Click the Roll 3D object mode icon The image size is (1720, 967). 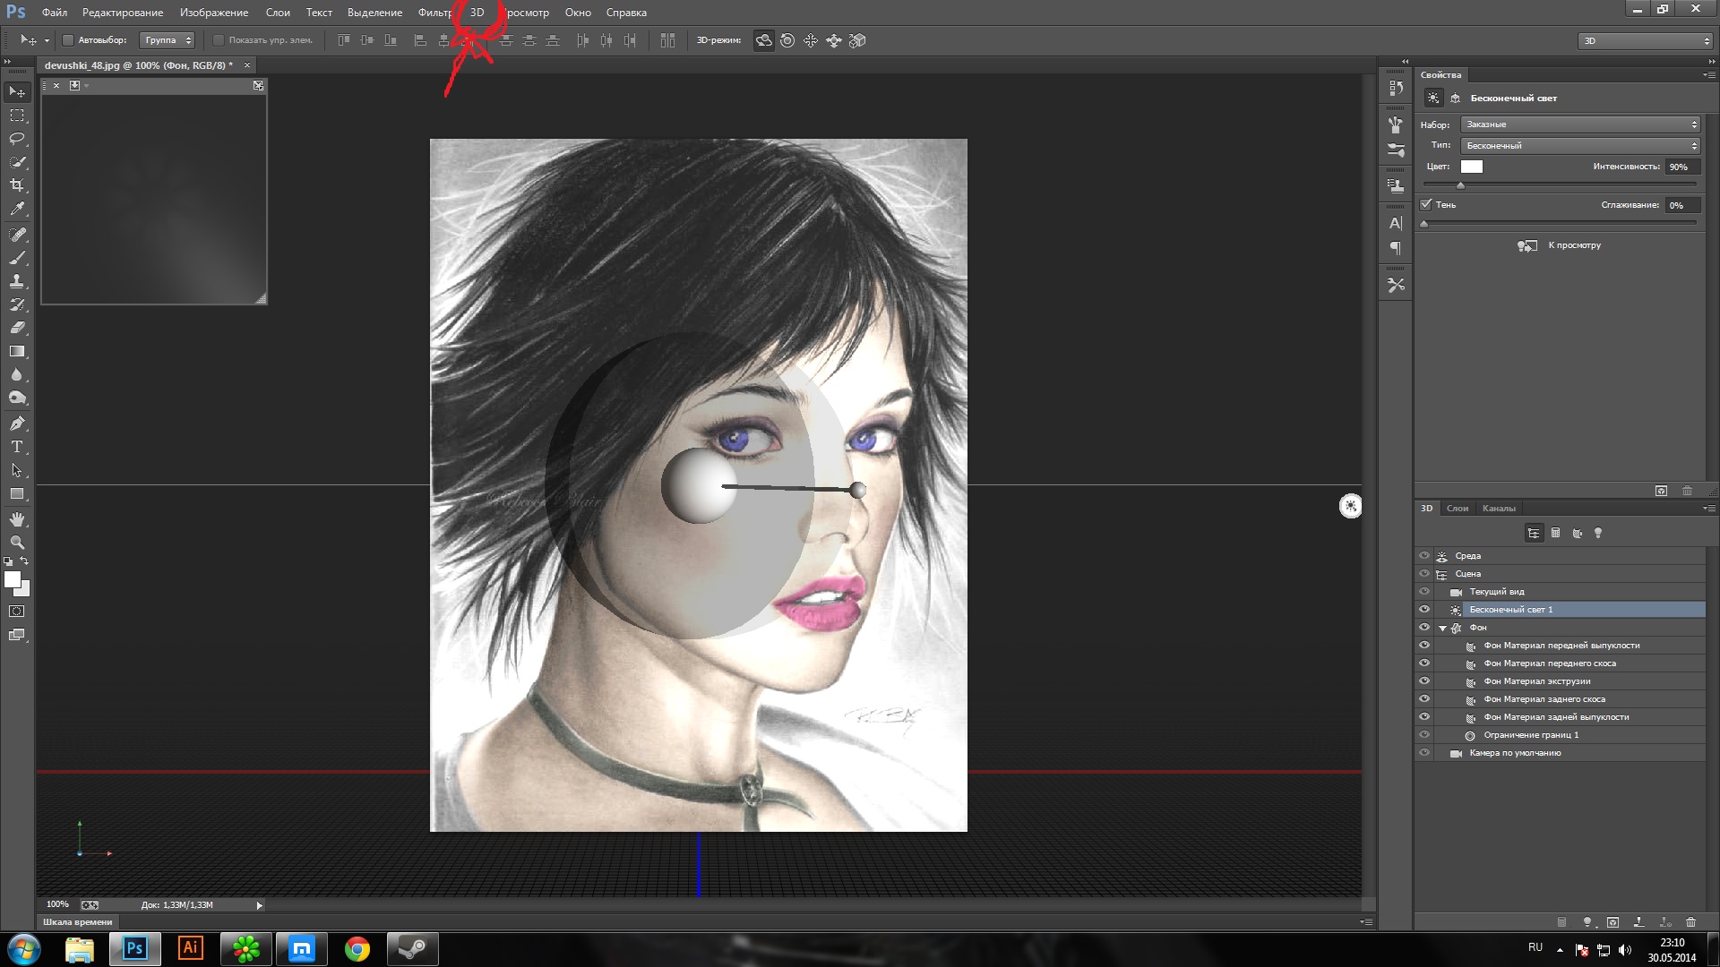[787, 40]
